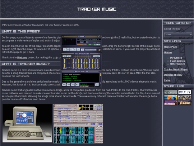The width and height of the screenshot is (194, 146).
Task: Click the 16K equalizer band slider
Action: 98,63
